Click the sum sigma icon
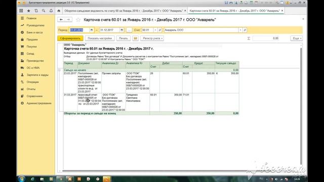 [x=249, y=38]
